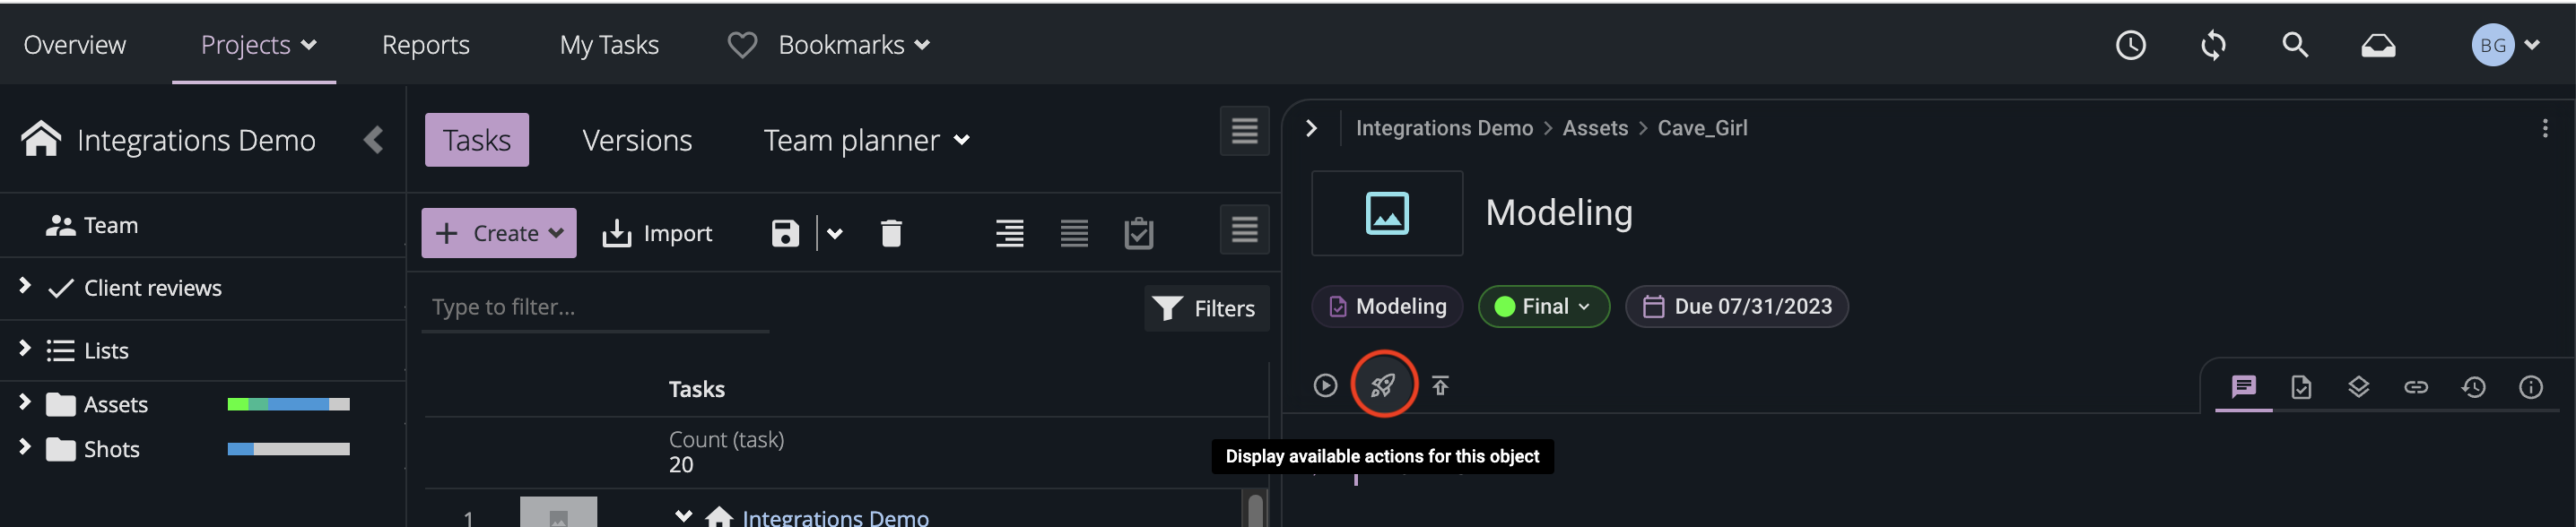The height and width of the screenshot is (527, 2576).
Task: Open the search magnifier in top bar
Action: (x=2294, y=44)
